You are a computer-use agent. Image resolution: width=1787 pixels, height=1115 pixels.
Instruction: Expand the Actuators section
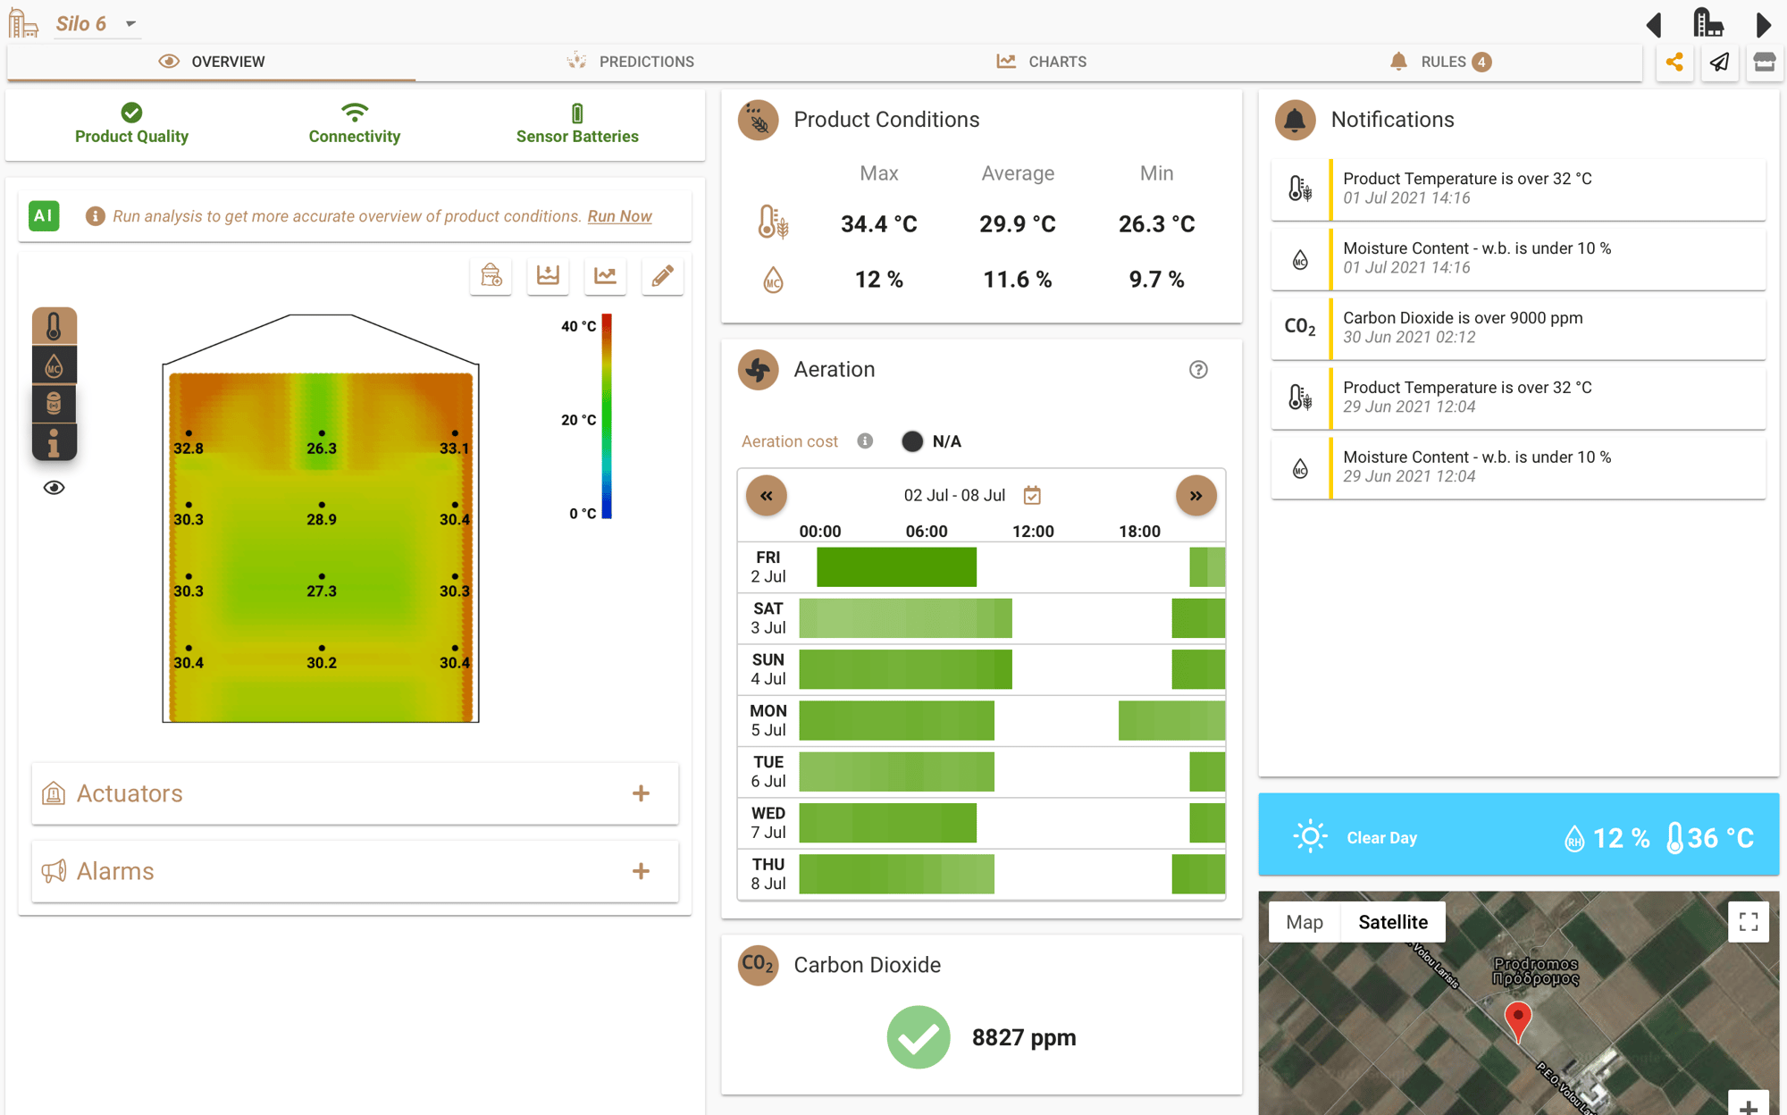[x=642, y=792]
